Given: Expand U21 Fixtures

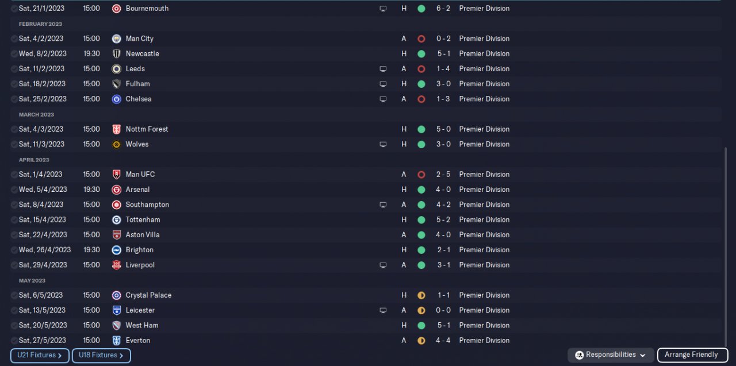Looking at the screenshot, I should pos(40,356).
